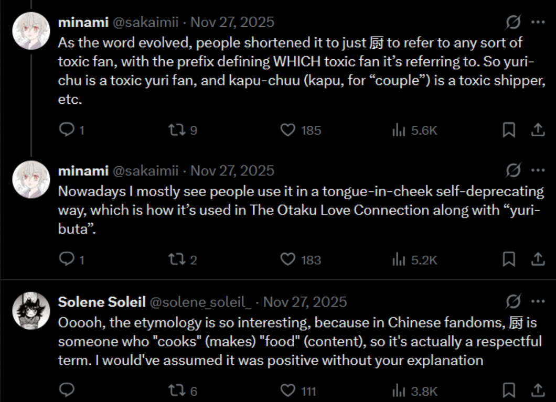Like the post with 183 likes
556x402 pixels.
[288, 259]
